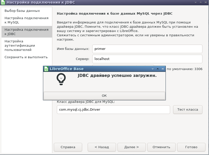This screenshot has width=209, height=155.
Task: Cancel the wizard with 'Отменить'
Action: coord(161,147)
